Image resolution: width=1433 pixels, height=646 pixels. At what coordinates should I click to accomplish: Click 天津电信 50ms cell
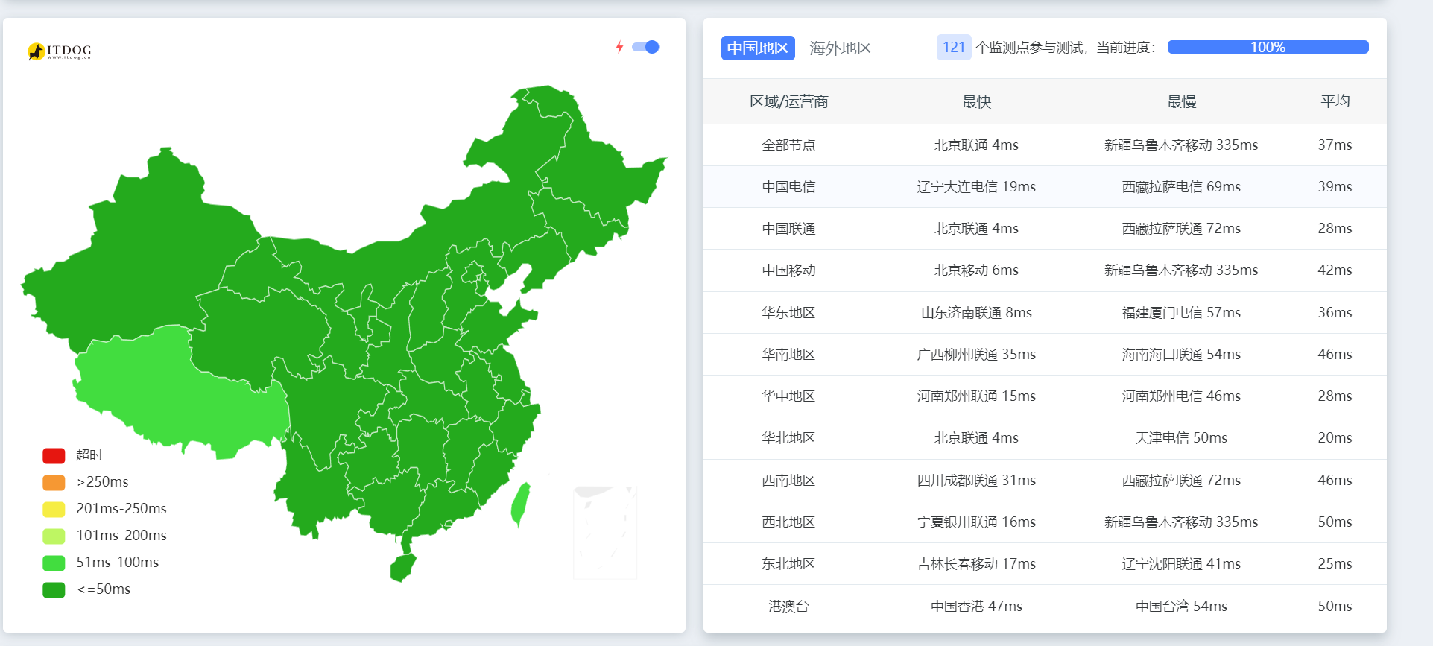click(1181, 437)
